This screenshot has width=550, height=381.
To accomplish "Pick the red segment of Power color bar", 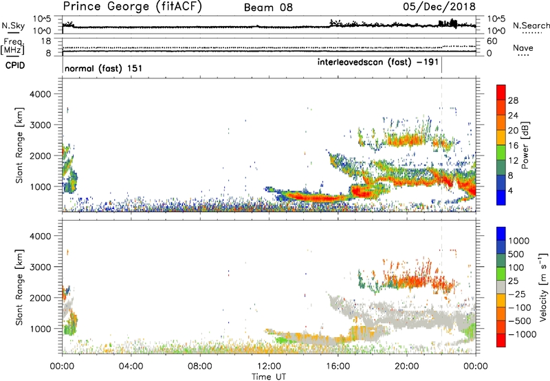I will 501,92.
